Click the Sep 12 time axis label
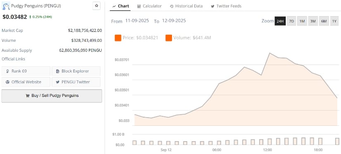Viewport: 341px width, 154px height. (166, 150)
